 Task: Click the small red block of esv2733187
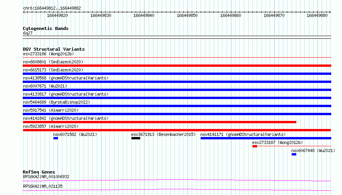254,146
